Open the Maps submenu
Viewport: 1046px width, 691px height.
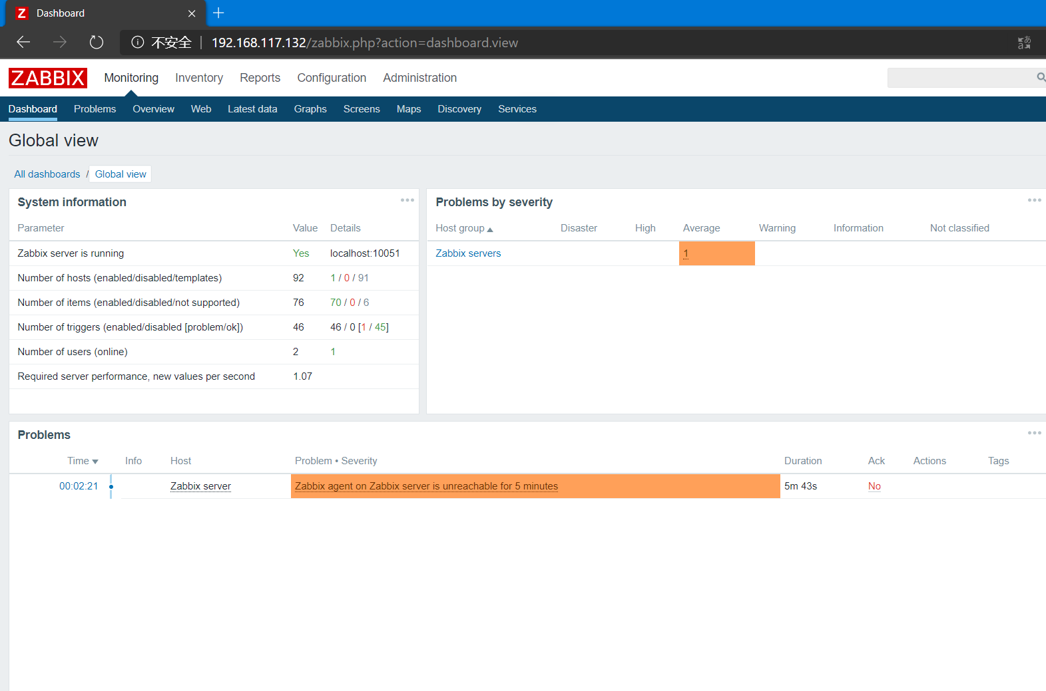pos(409,109)
